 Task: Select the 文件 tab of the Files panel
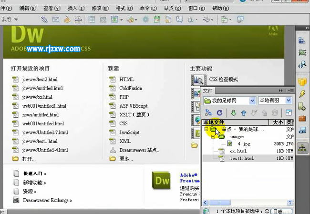[208, 91]
